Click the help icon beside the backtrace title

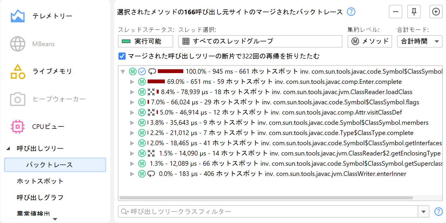[351, 12]
